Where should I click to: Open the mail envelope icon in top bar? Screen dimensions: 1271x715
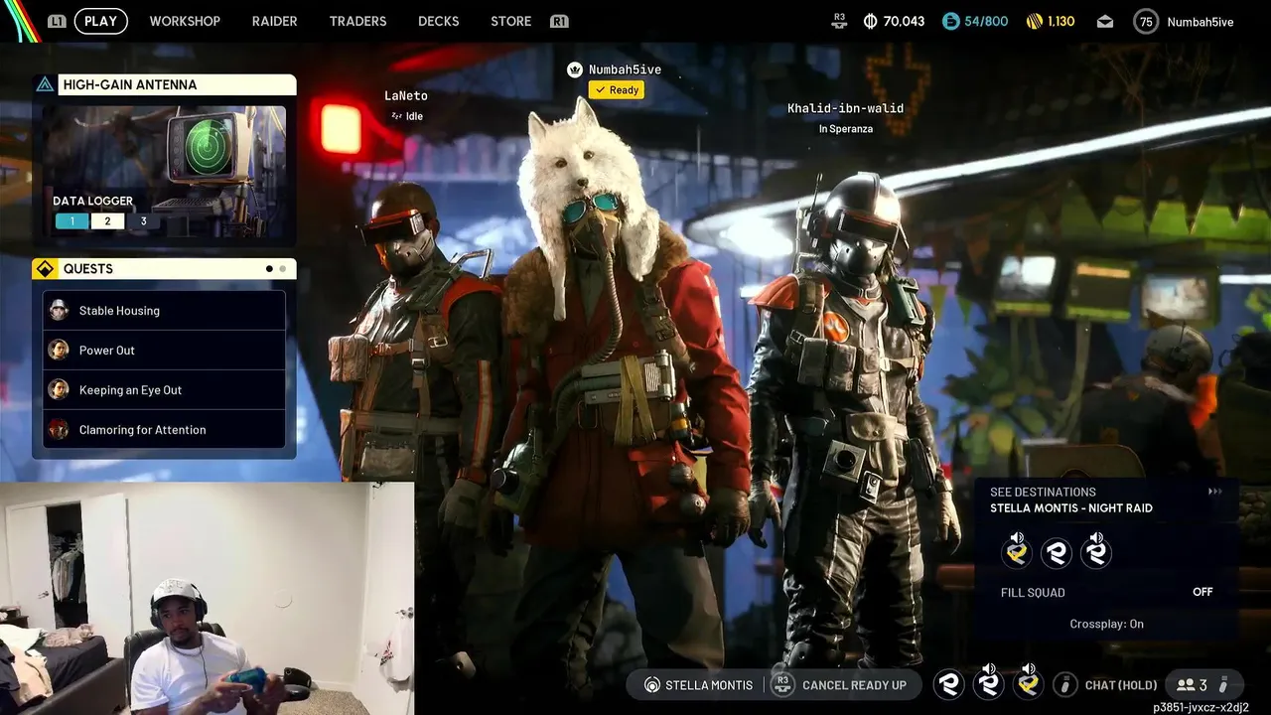(x=1105, y=22)
